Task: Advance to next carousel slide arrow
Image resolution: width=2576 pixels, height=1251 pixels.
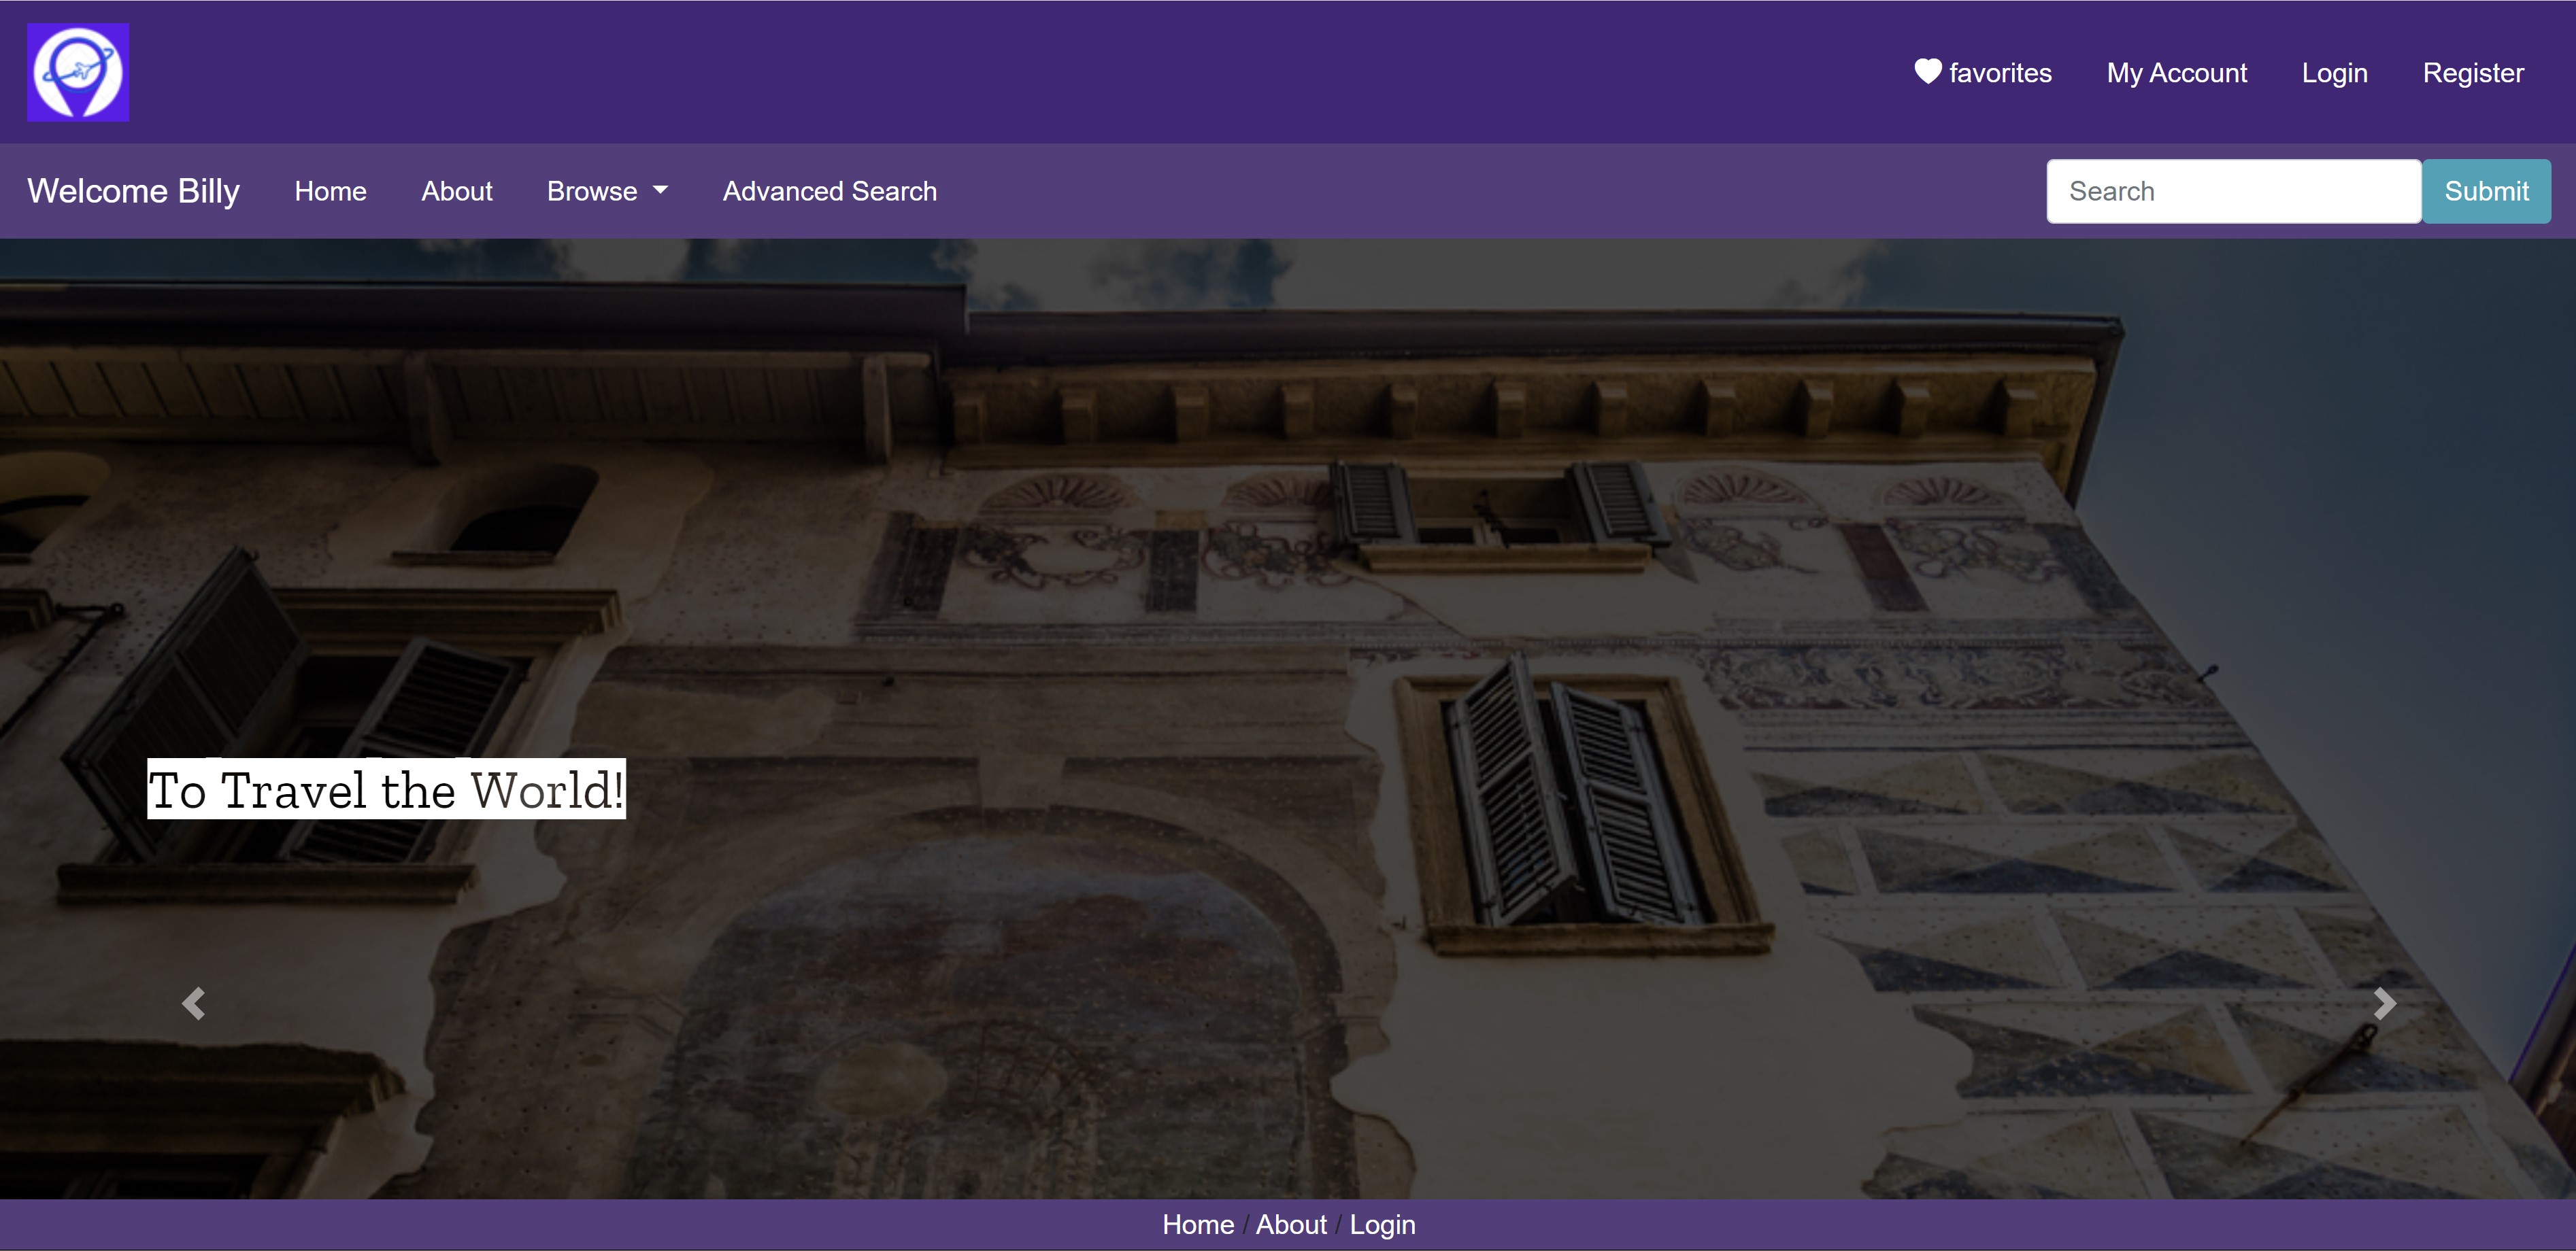Action: [x=2384, y=1004]
